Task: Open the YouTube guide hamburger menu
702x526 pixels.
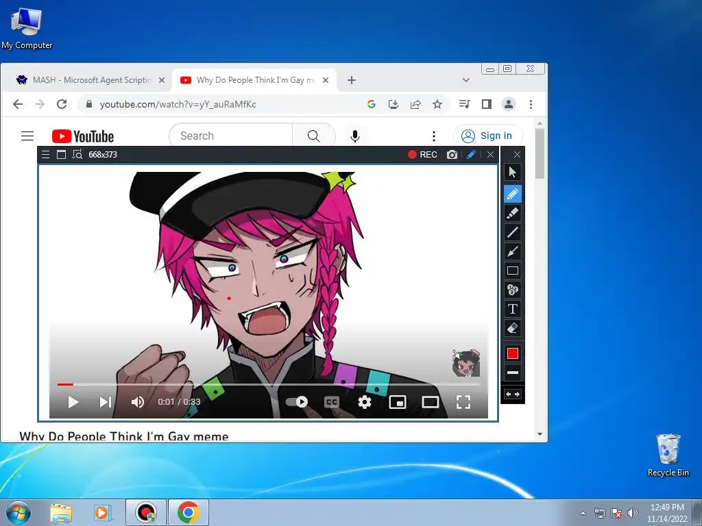Action: click(x=27, y=136)
